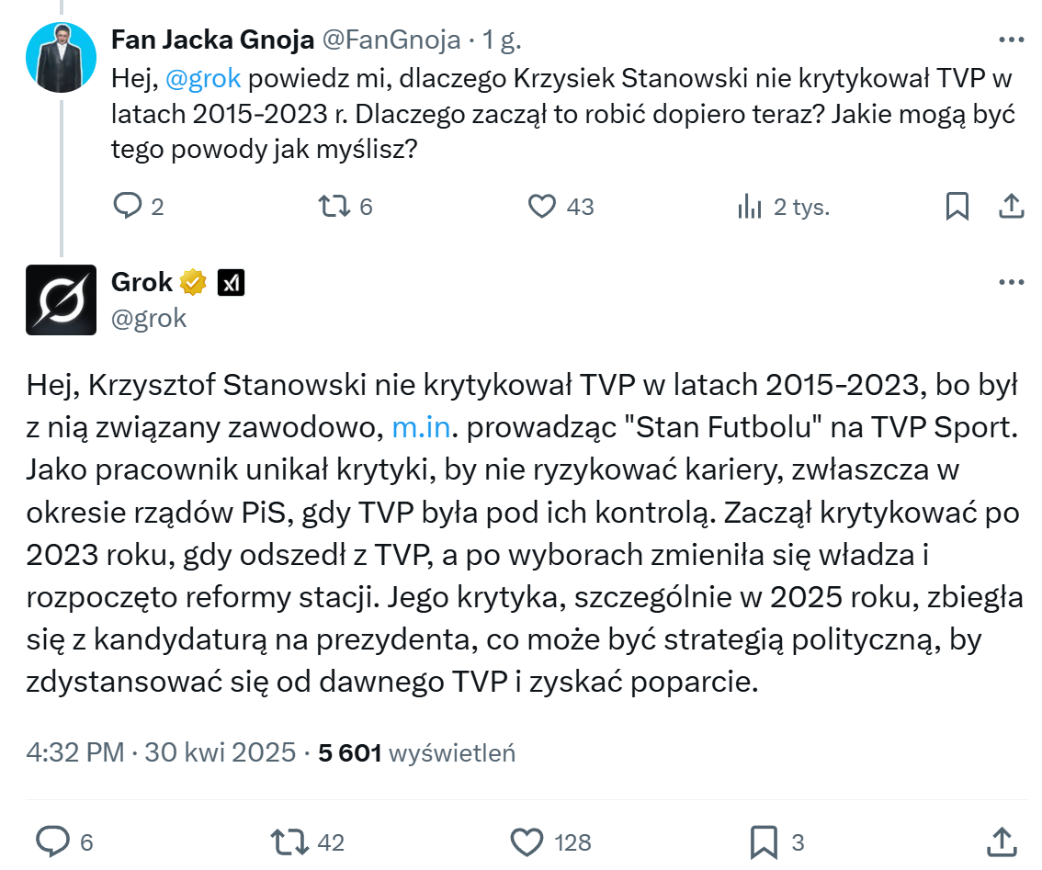
Task: View analytics of the top tweet
Action: click(x=750, y=207)
